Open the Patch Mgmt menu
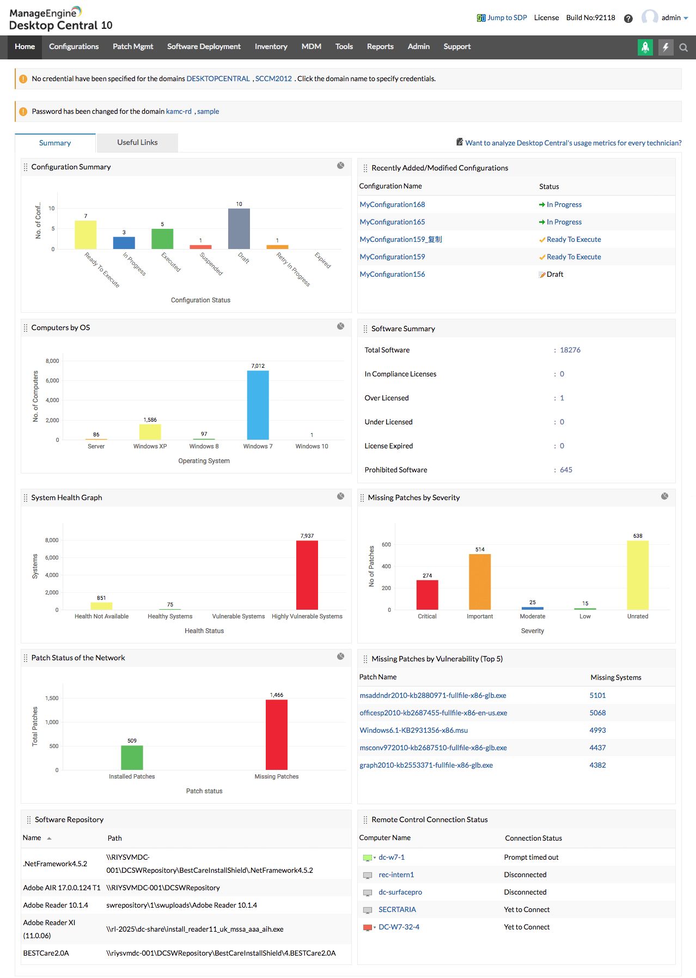 coord(133,47)
